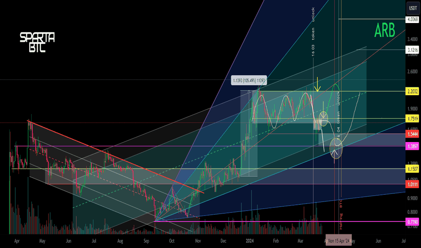Click the 2.6000 price axis value
Image resolution: width=421 pixels, height=248 pixels.
click(413, 72)
